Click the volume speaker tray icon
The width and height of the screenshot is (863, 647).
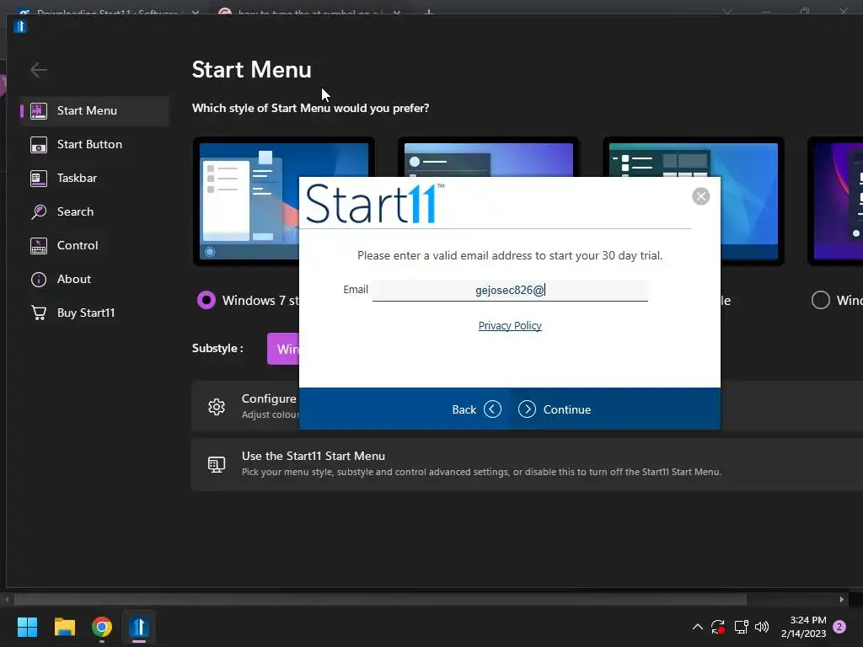click(x=762, y=627)
